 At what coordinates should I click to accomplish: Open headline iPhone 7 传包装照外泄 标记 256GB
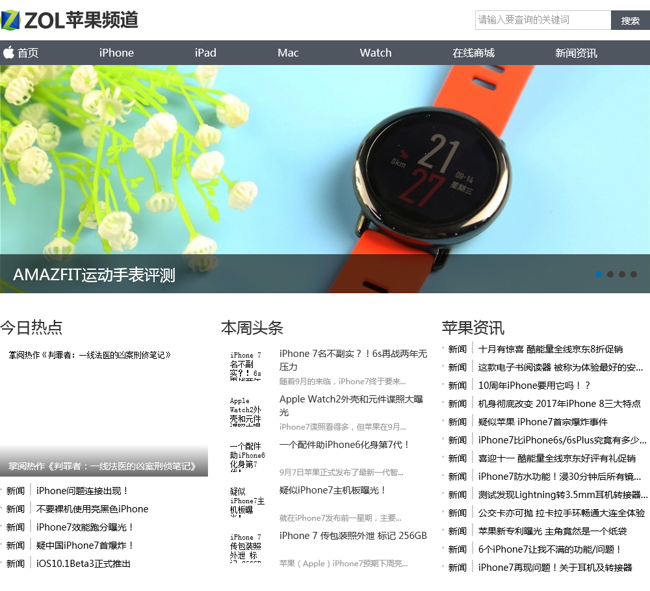pos(353,536)
